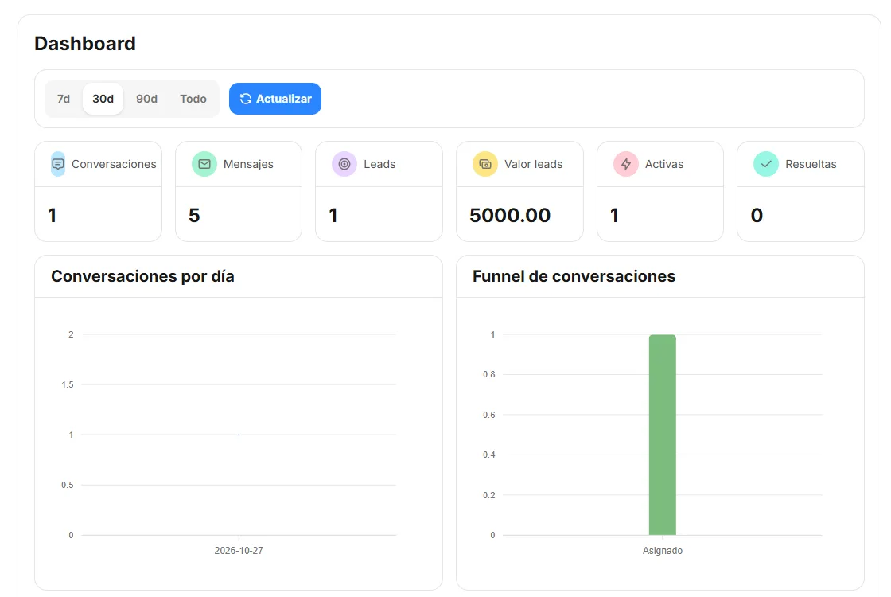Click the data point on the daily chart
Image resolution: width=891 pixels, height=597 pixels.
click(239, 435)
